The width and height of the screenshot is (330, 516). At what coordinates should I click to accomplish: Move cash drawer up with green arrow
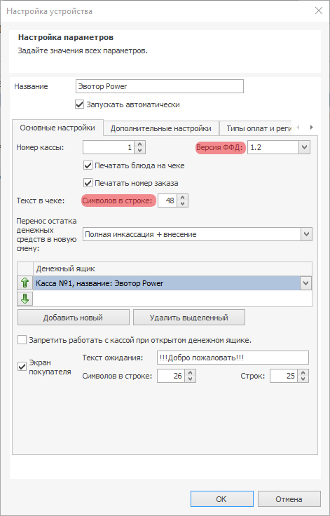(x=25, y=283)
